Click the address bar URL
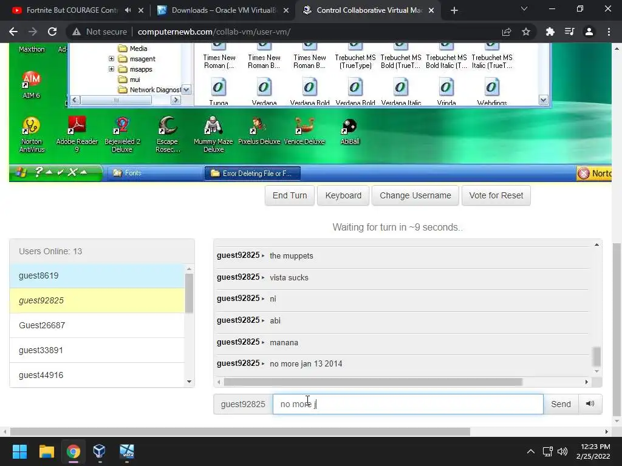Screen dimensions: 622x466 214,32
